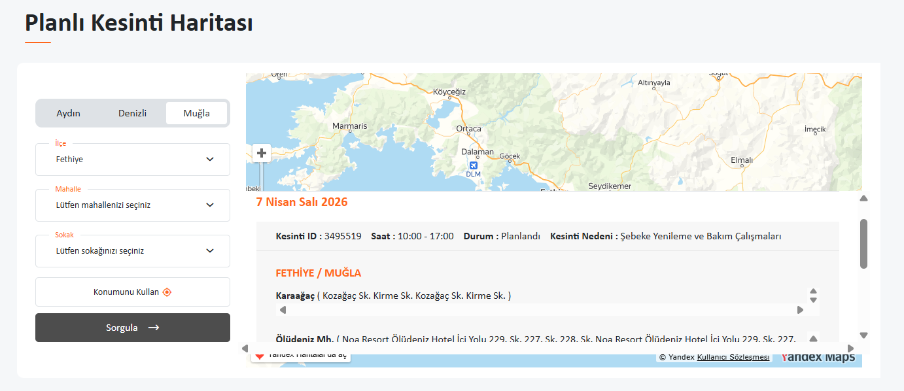
Task: Click Dalaman label on the map
Action: tap(478, 152)
